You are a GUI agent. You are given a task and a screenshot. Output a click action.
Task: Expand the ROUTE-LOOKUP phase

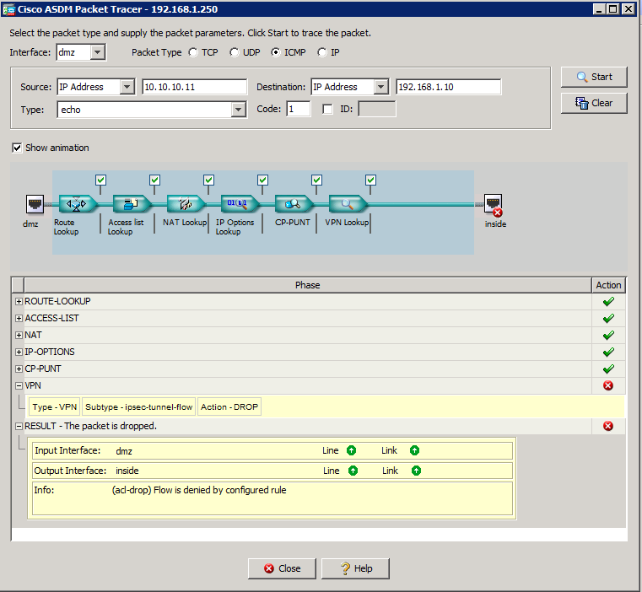(x=19, y=301)
